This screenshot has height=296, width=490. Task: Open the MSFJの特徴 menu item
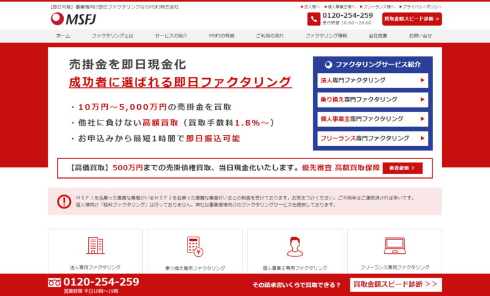coord(222,36)
